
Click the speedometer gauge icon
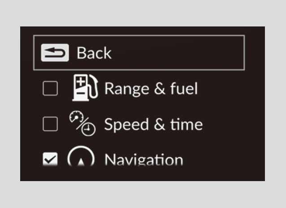75,117
